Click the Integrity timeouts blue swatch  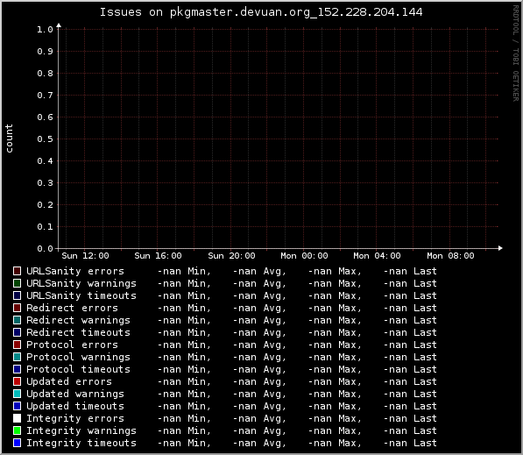point(17,443)
